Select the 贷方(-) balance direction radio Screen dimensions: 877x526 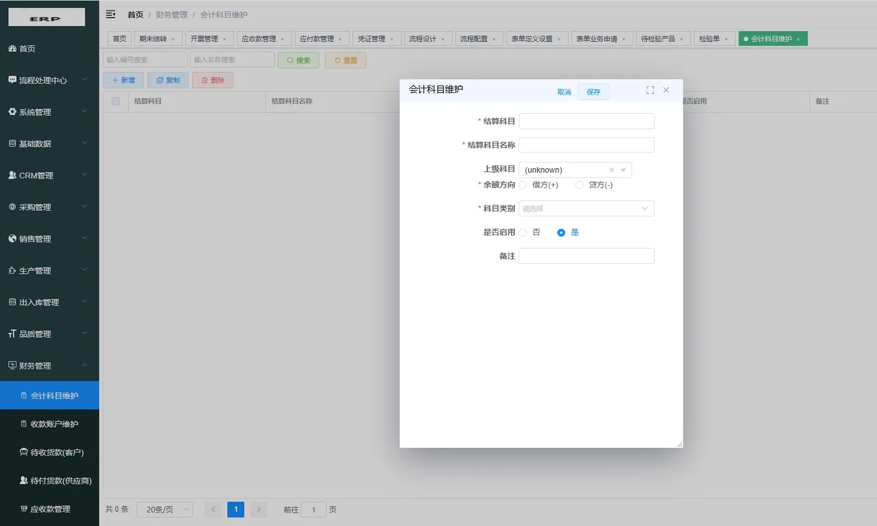pyautogui.click(x=579, y=185)
